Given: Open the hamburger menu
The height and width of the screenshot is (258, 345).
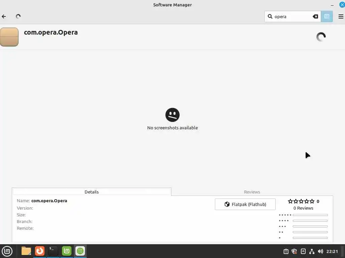Looking at the screenshot, I should click(341, 16).
